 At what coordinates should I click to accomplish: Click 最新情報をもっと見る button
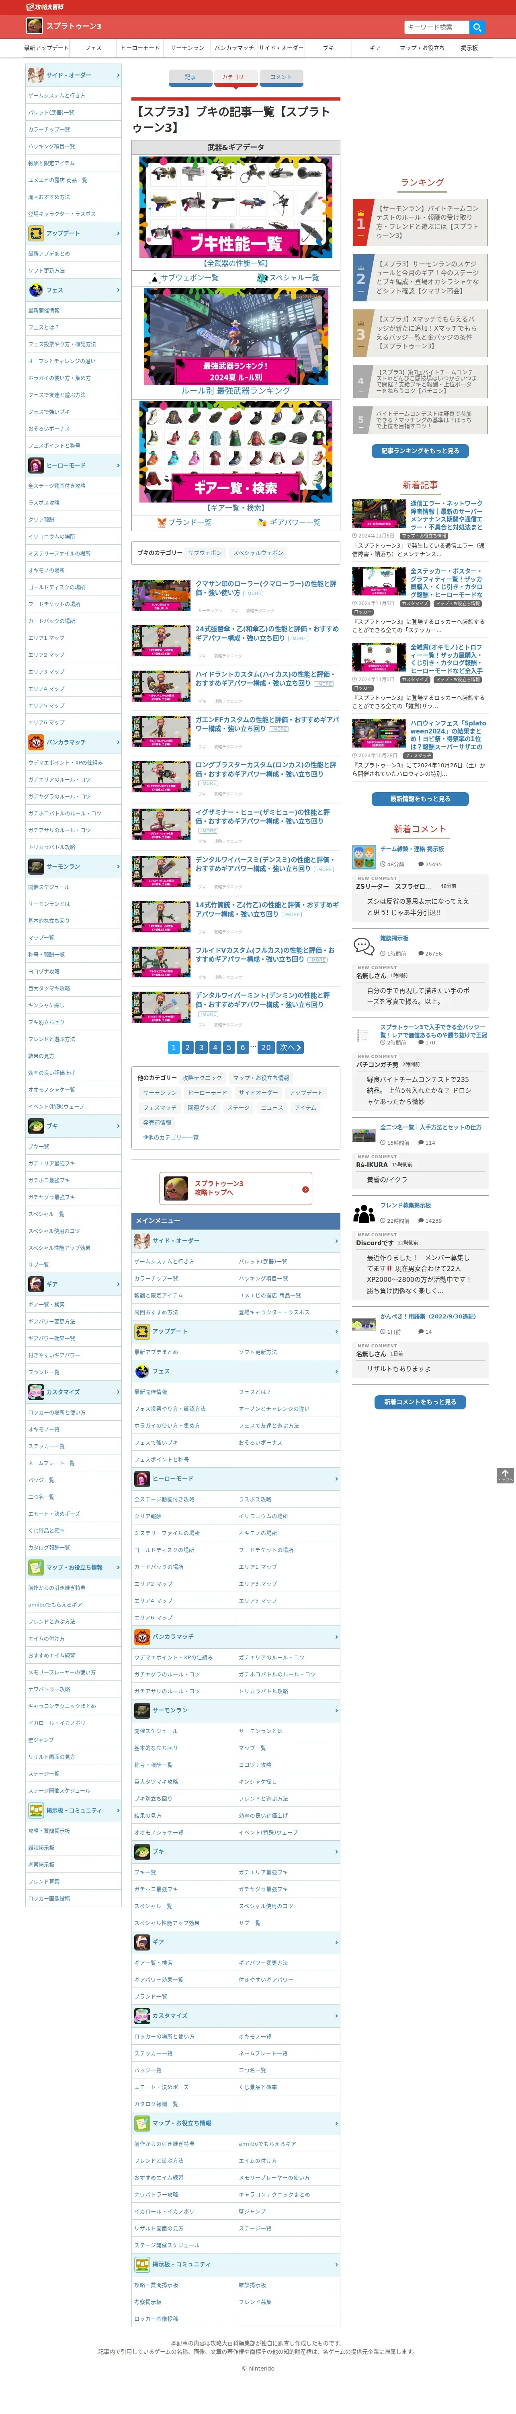(x=420, y=799)
